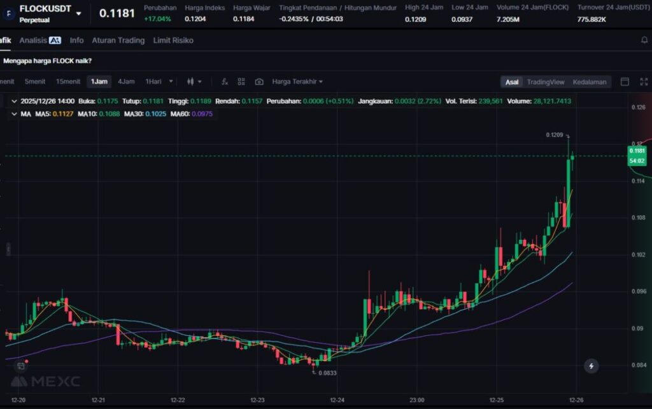Open the Harga Terakhir price dropdown
Viewport: 652px width, 409px height.
297,82
